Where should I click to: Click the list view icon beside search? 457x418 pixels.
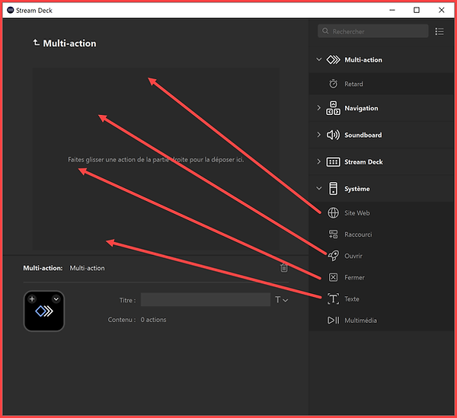click(x=439, y=31)
